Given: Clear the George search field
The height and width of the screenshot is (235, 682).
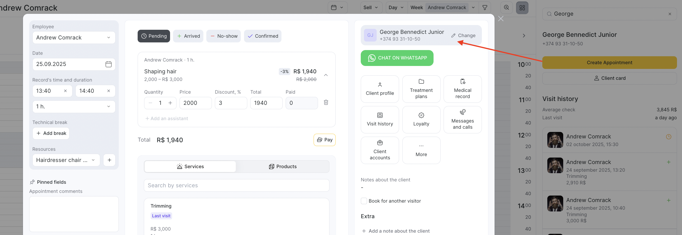Looking at the screenshot, I should [670, 14].
